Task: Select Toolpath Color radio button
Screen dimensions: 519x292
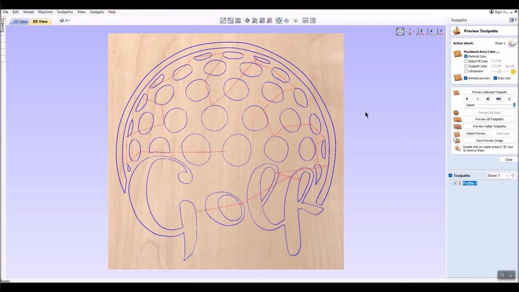Action: [466, 66]
